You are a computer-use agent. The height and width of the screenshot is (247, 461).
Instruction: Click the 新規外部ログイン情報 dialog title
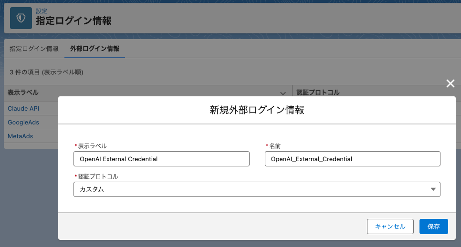(x=257, y=110)
